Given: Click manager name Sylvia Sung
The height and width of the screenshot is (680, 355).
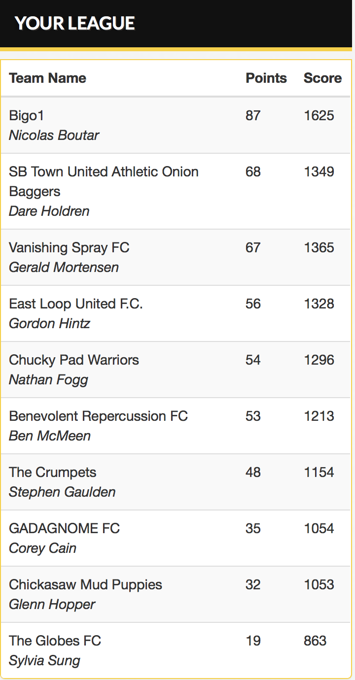Looking at the screenshot, I should (x=44, y=660).
